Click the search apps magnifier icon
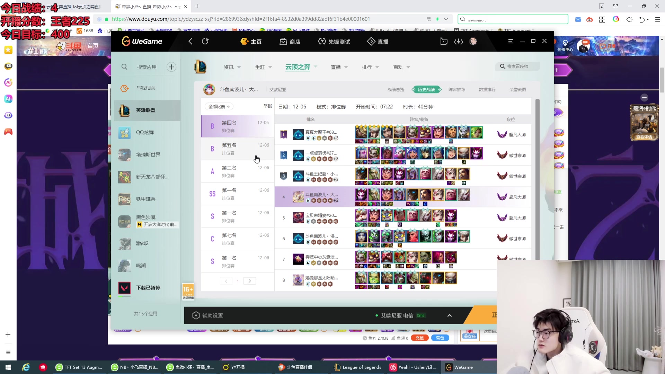Image resolution: width=665 pixels, height=374 pixels. 124,67
